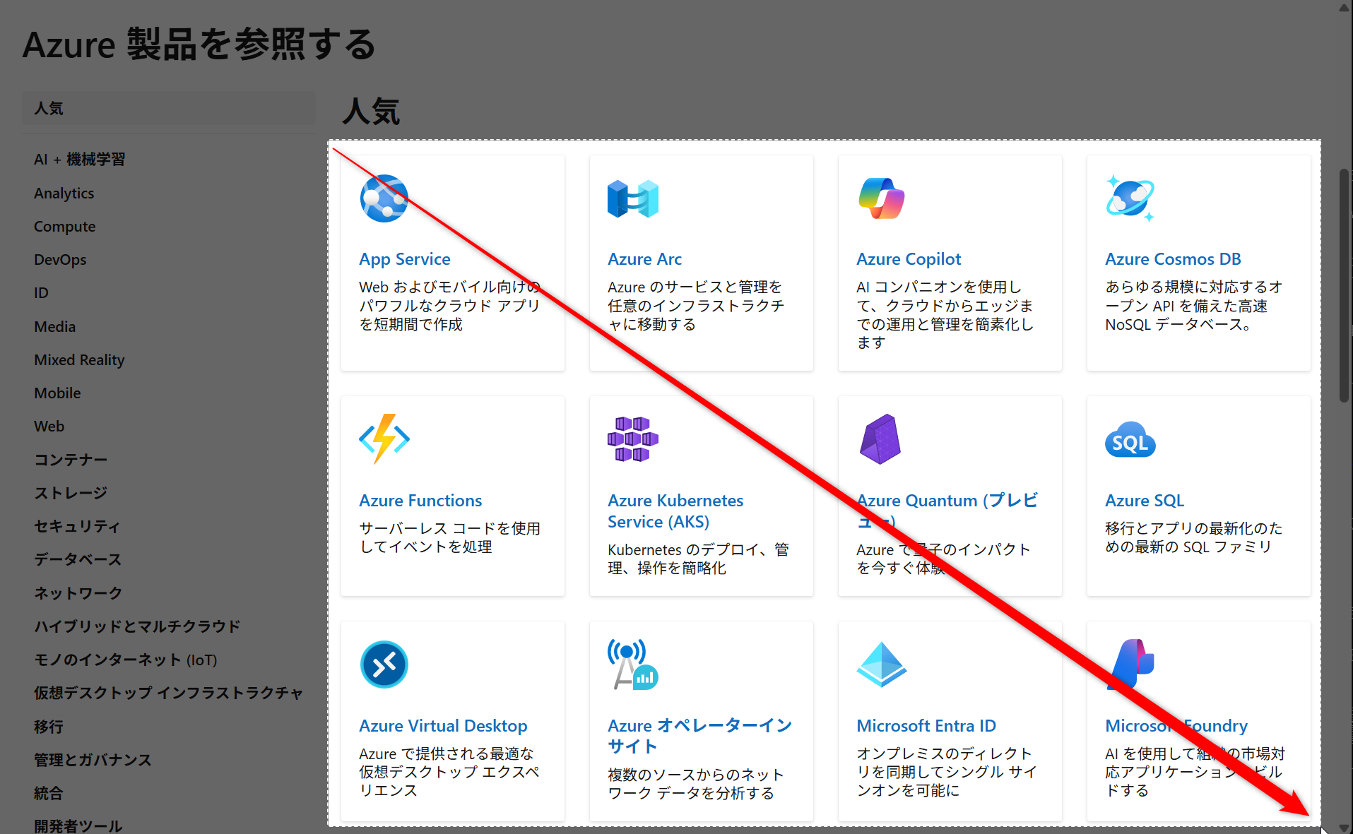Click the Azure Cosmos DB planet icon
This screenshot has height=834, width=1353.
(x=1129, y=198)
